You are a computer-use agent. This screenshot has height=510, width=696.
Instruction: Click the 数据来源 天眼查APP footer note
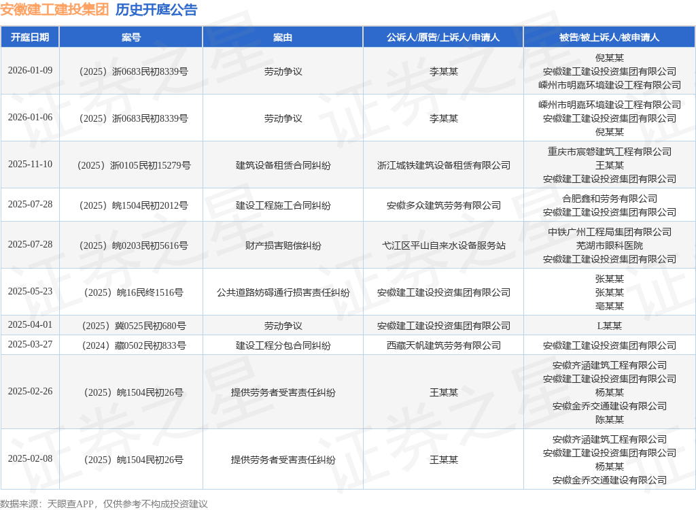click(104, 504)
